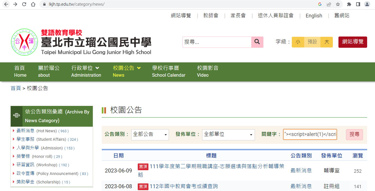The height and width of the screenshot is (191, 375).
Task: Click top link 網站導覽
Action: click(x=181, y=16)
